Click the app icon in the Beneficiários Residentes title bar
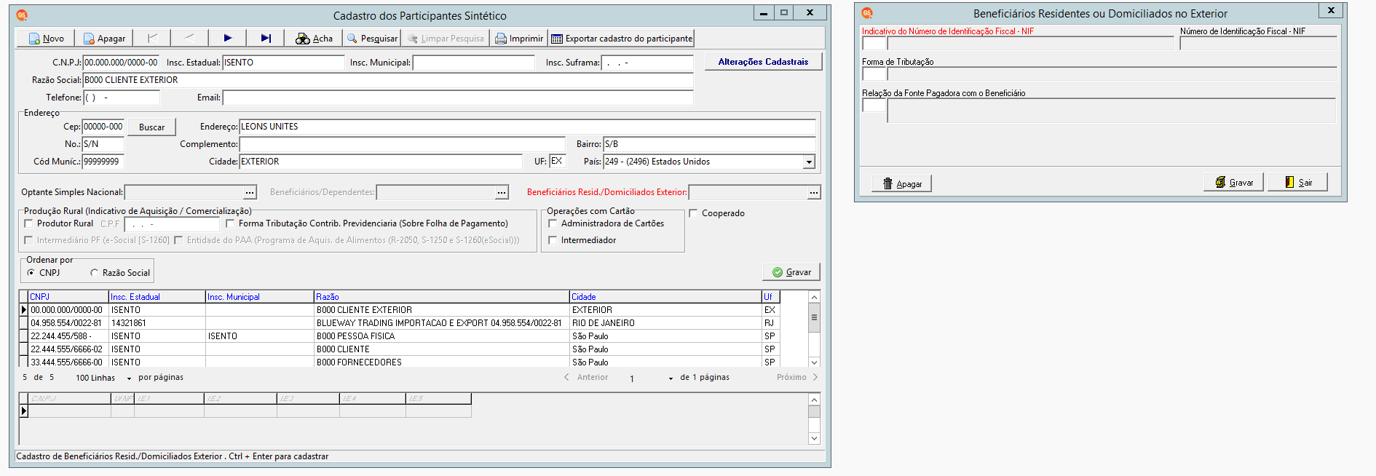This screenshot has height=476, width=1376. [867, 13]
